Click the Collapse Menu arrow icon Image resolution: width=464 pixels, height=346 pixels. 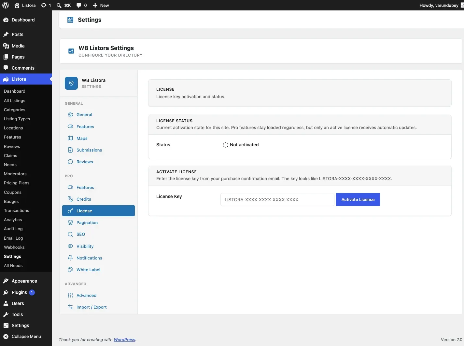pos(6,337)
